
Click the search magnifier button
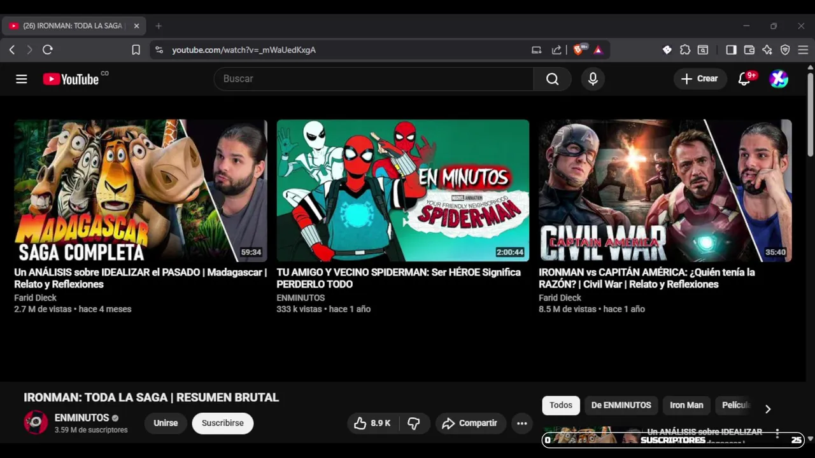(552, 79)
